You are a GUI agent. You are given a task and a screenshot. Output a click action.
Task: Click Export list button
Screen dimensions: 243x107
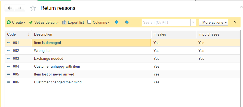[x=73, y=23]
